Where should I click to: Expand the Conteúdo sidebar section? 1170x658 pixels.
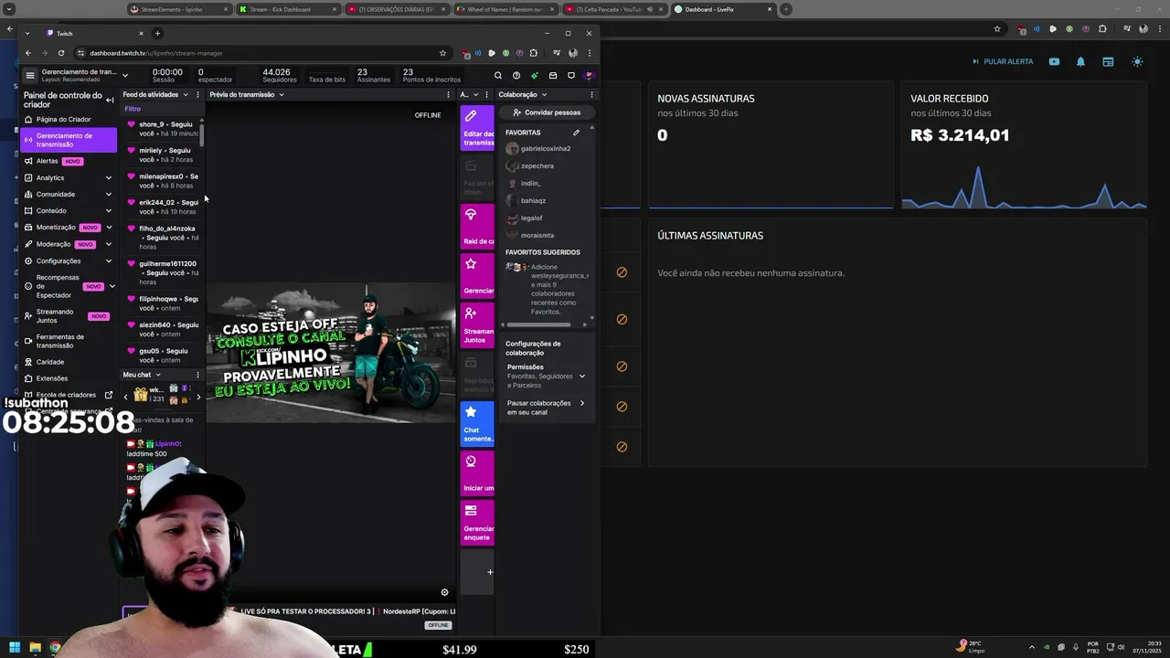click(x=109, y=210)
